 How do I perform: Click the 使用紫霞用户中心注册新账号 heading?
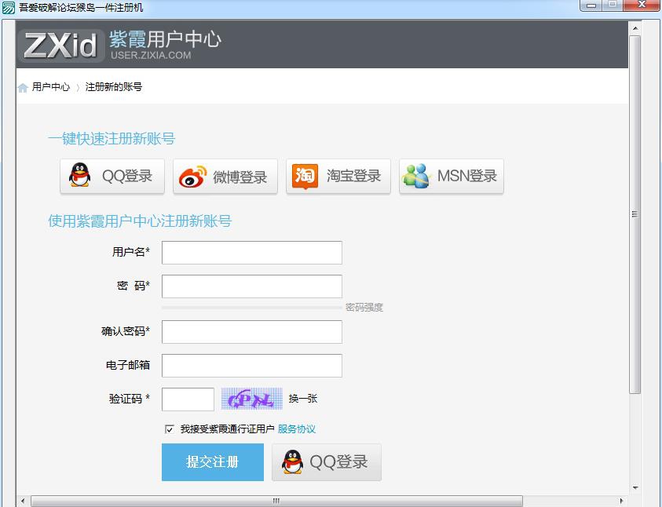tap(140, 221)
